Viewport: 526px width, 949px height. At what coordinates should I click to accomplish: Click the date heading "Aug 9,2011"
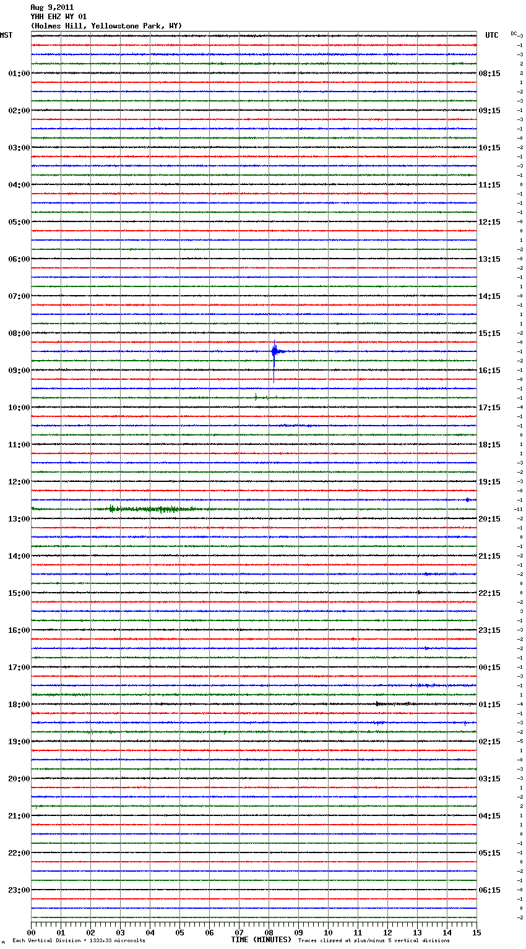[x=52, y=7]
